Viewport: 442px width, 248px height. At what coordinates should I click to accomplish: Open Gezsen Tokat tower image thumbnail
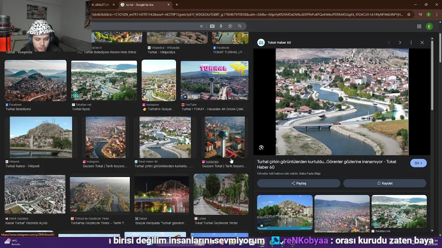coord(225,137)
